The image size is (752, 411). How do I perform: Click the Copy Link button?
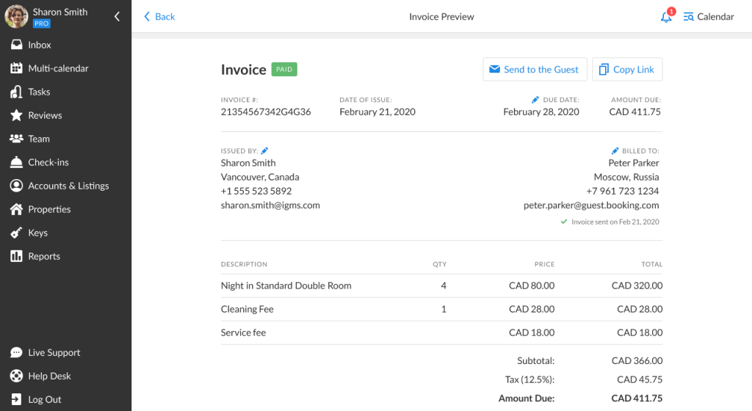click(626, 70)
